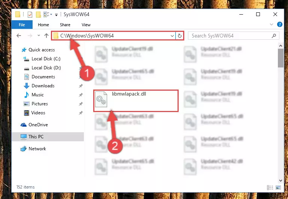Click scrollbar up arrow in file list
288x199 pixels.
pos(281,46)
